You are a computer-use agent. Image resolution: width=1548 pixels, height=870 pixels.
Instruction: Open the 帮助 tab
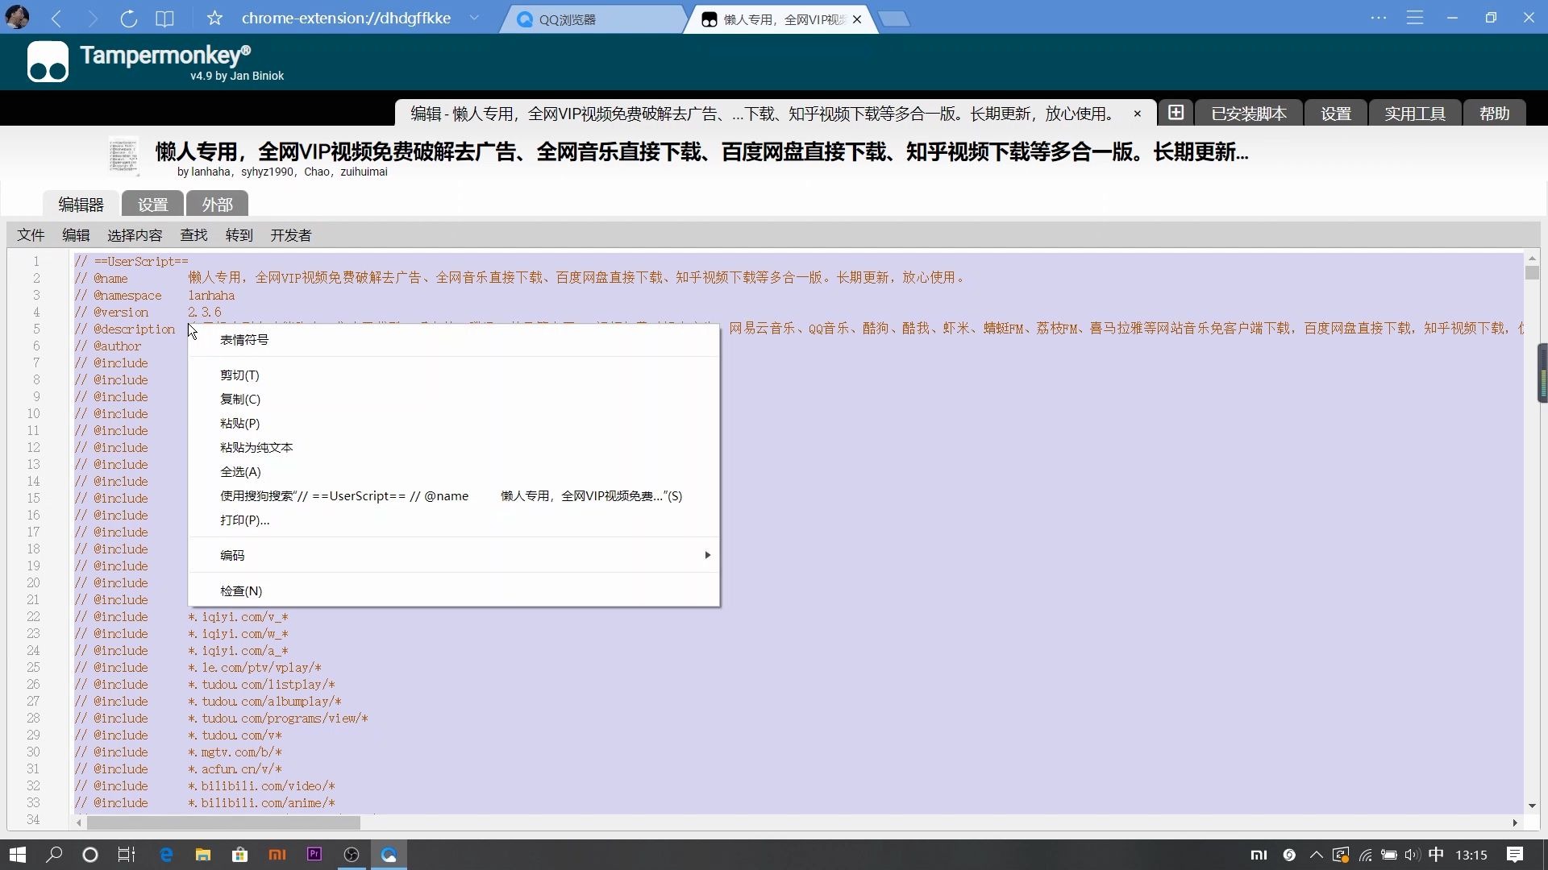pos(1494,114)
